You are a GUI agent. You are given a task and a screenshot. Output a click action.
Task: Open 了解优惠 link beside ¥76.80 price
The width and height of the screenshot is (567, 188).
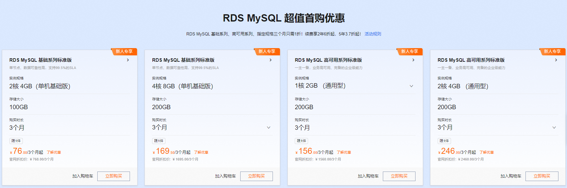click(x=54, y=153)
